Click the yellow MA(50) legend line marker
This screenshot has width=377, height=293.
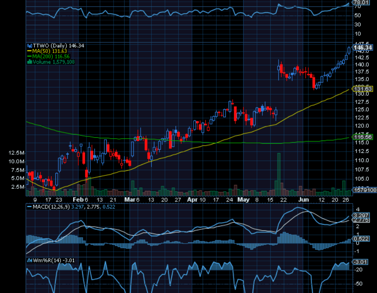click(29, 51)
